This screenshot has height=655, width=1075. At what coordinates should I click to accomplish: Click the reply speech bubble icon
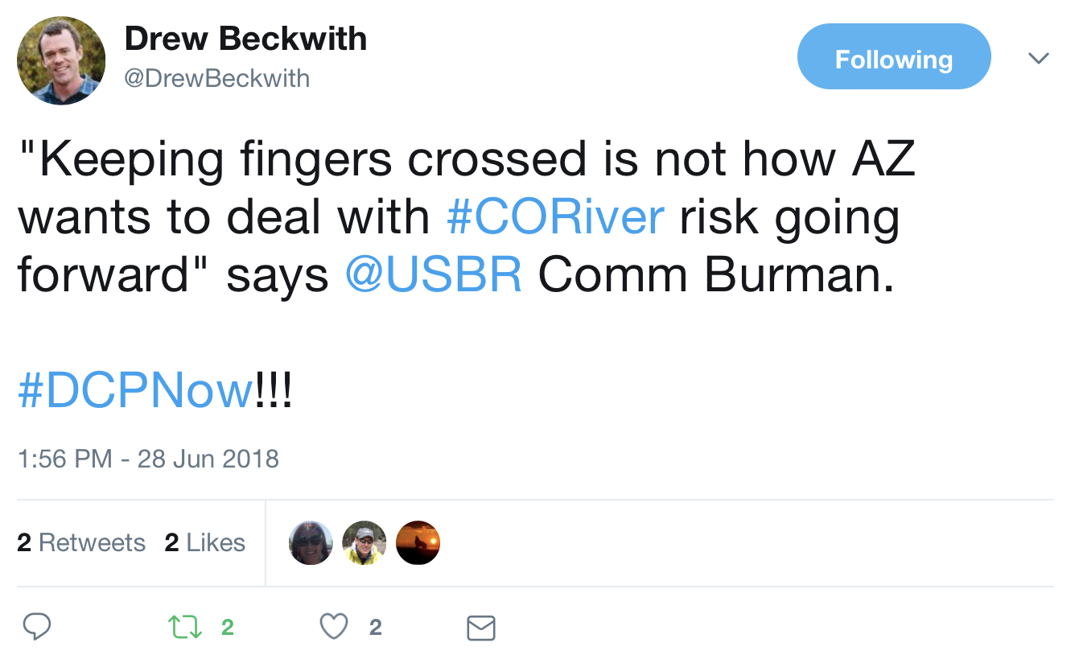point(37,627)
